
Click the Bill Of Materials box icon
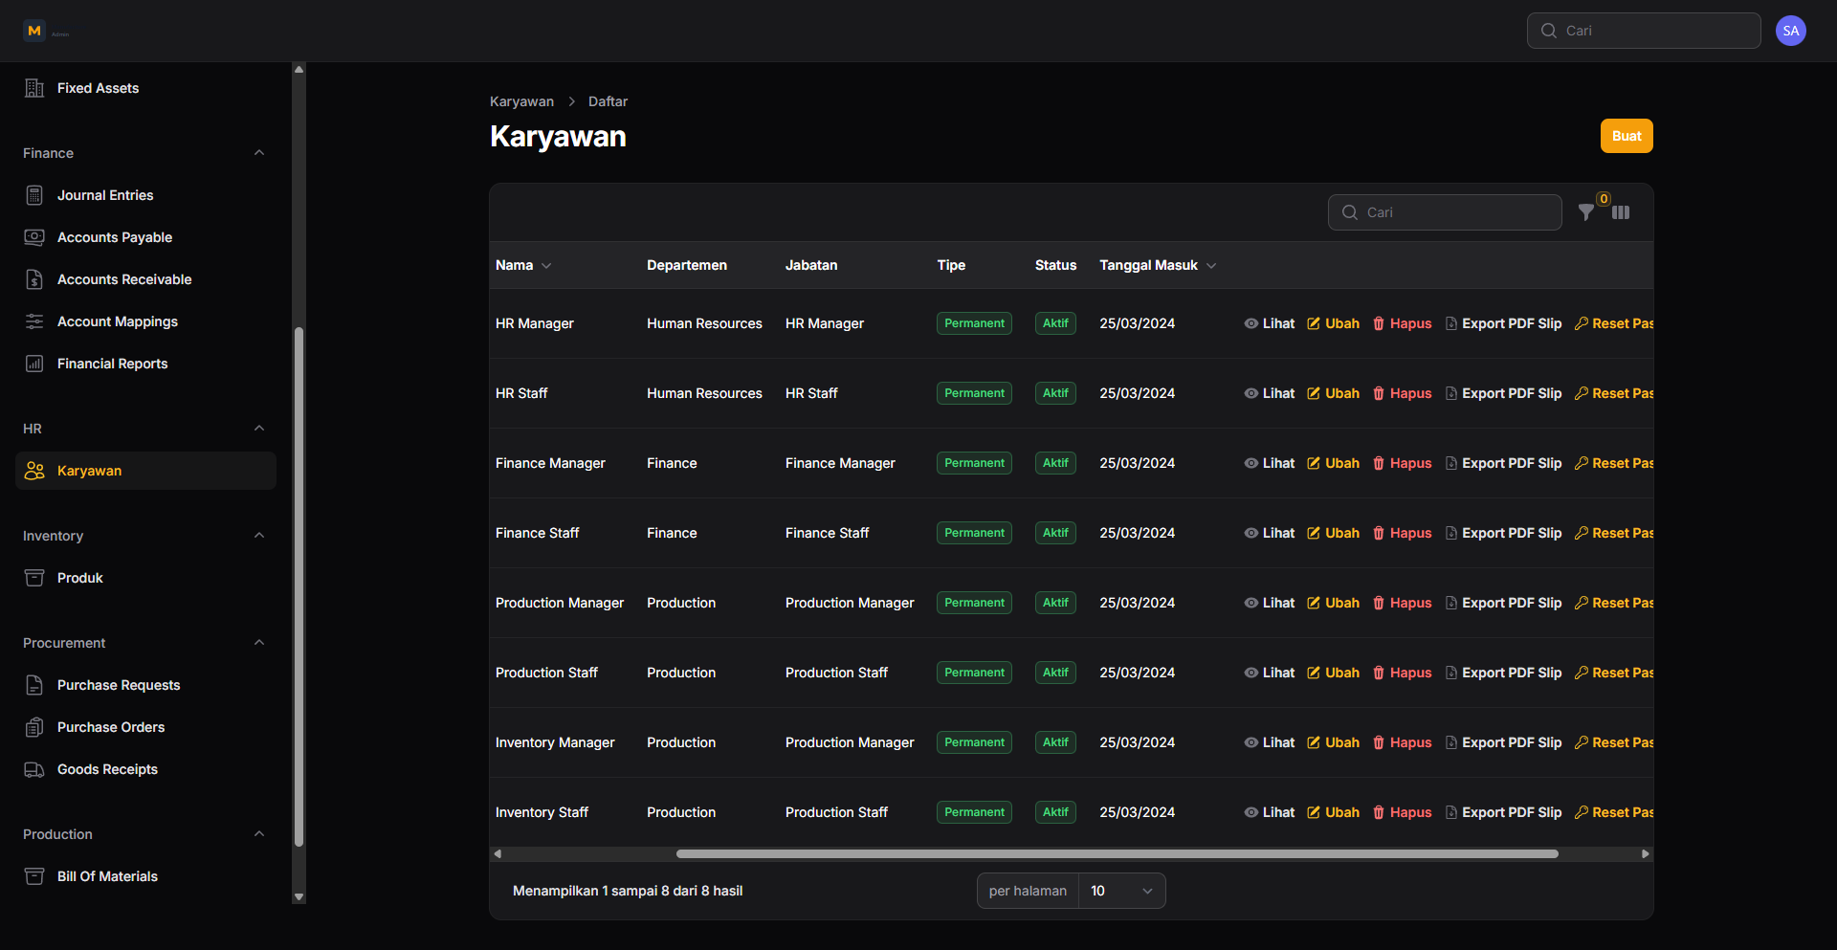point(34,876)
